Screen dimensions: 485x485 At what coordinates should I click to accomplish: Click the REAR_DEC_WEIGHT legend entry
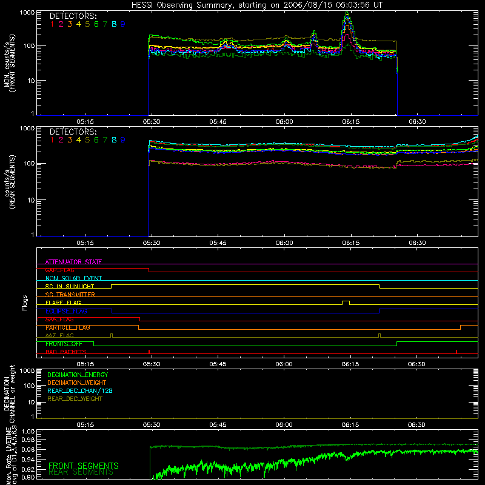click(x=75, y=399)
